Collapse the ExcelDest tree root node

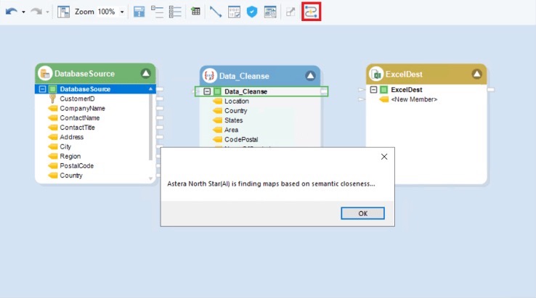373,90
